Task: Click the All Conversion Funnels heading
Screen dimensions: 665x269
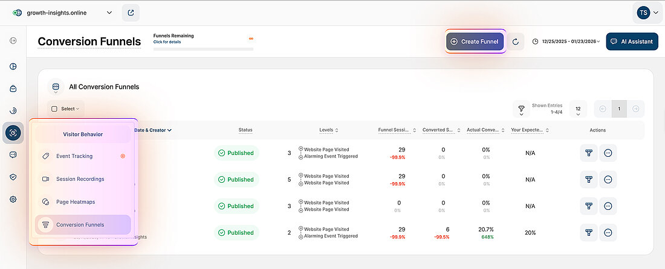Action: coord(104,87)
